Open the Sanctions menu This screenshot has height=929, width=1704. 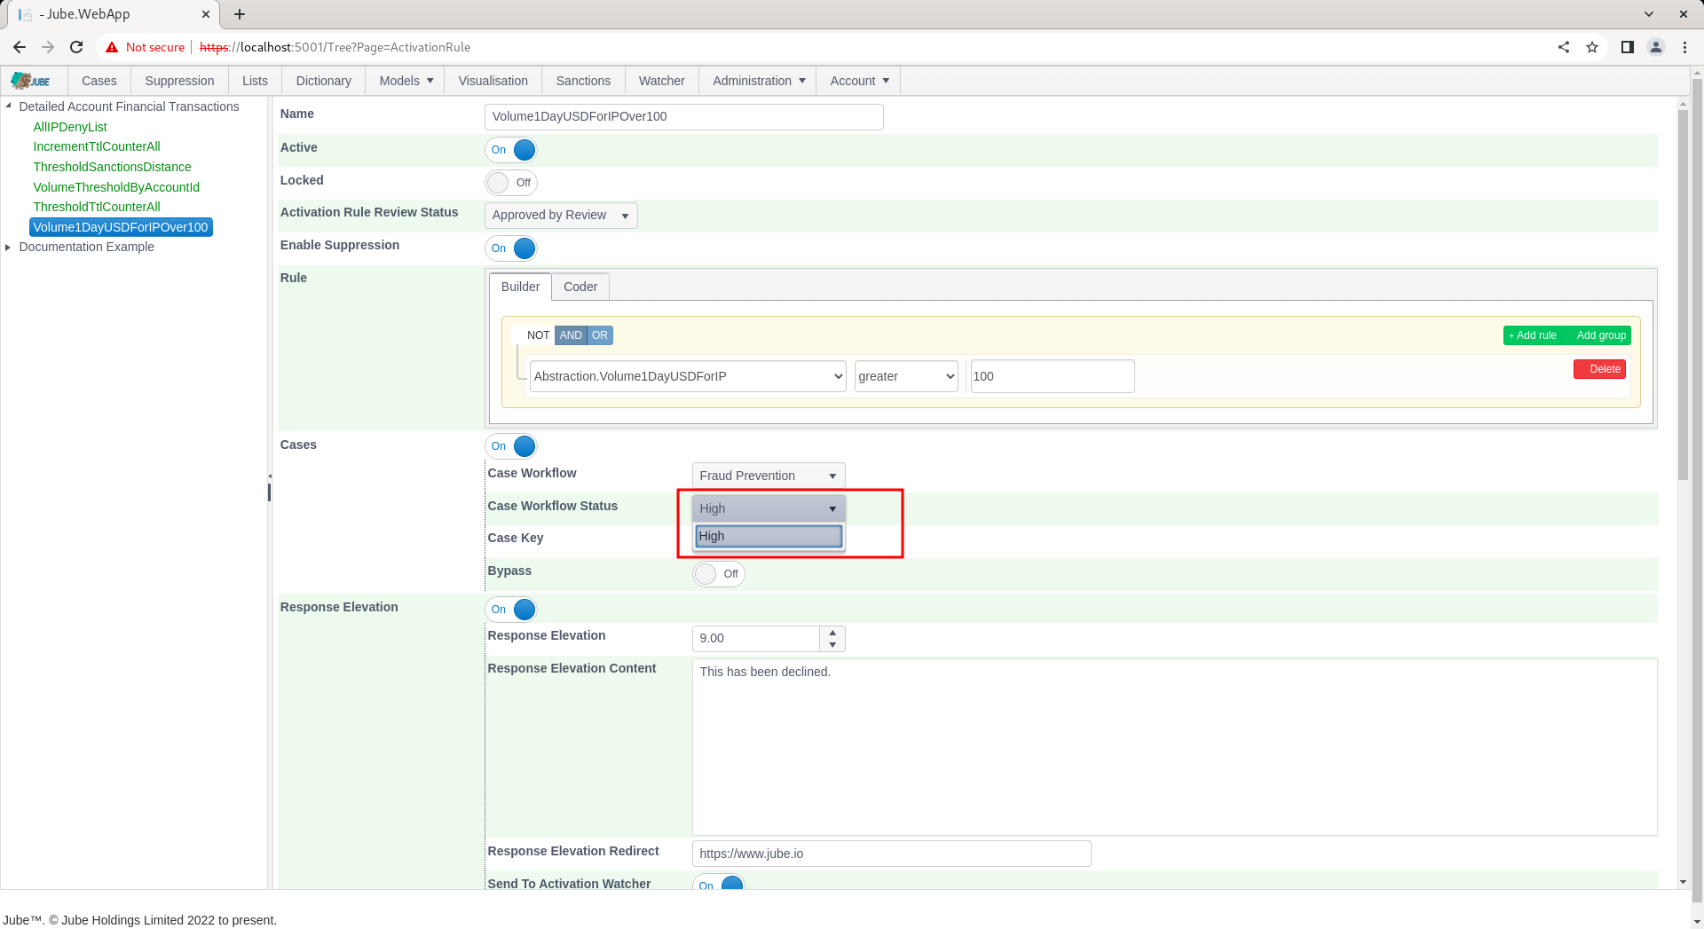tap(583, 81)
